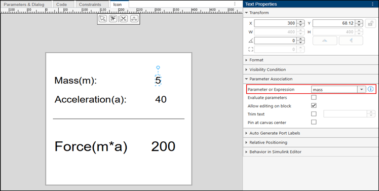Select the arrow selection tool
The image size is (379, 191).
pos(103,19)
